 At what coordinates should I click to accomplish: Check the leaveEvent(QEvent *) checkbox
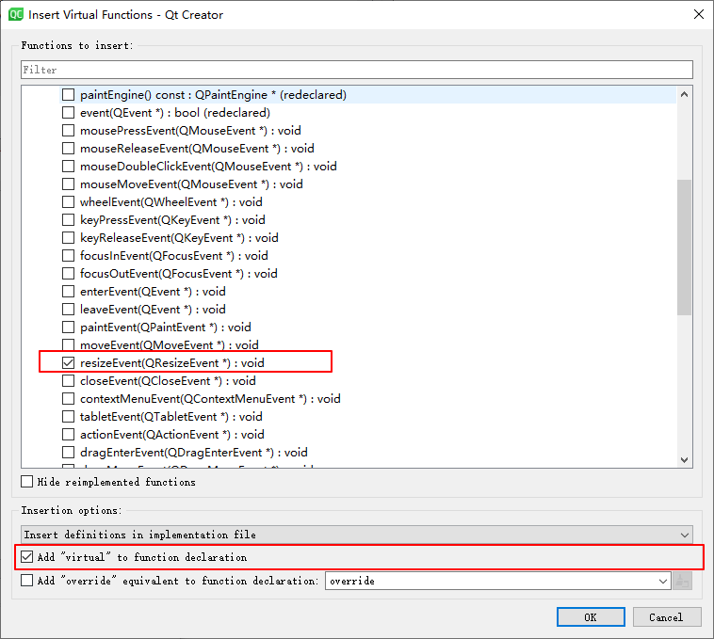[x=69, y=310]
